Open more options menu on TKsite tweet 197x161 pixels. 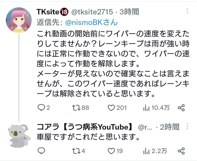click(x=187, y=11)
